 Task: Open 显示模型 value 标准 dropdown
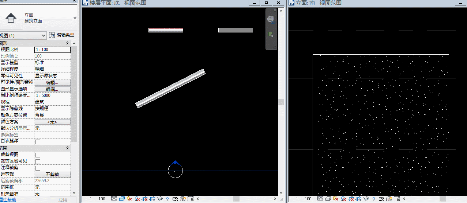click(52, 63)
